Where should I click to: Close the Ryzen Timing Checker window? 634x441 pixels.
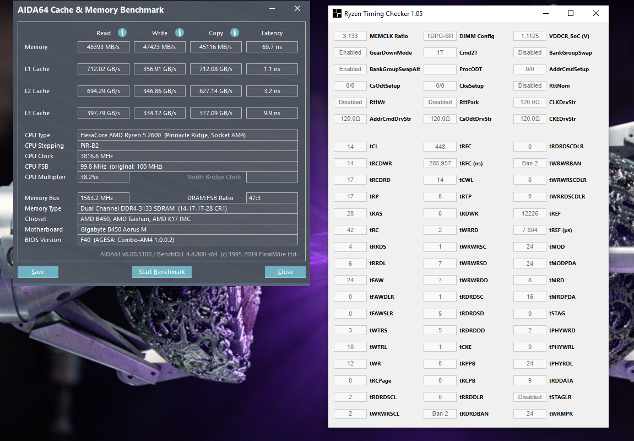pyautogui.click(x=595, y=13)
